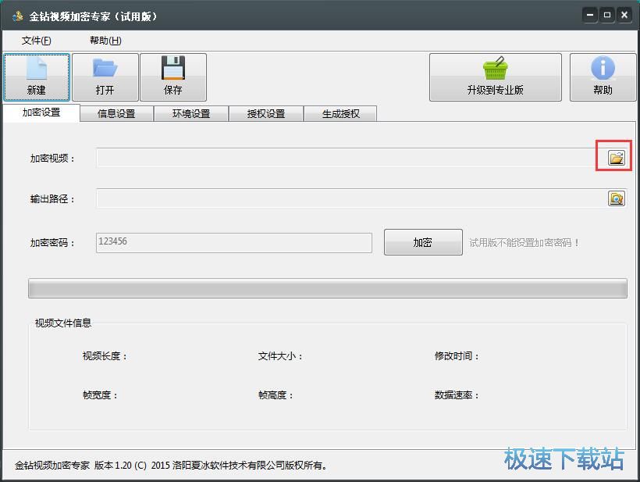Click the 数据速率 label
This screenshot has width=640, height=482.
point(457,395)
